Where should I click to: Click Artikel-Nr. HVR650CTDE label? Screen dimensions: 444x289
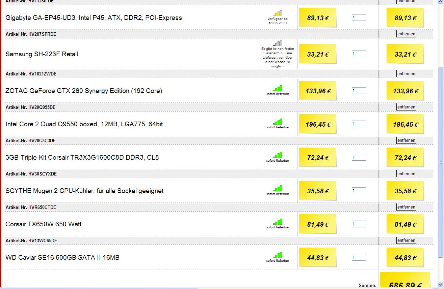(x=31, y=207)
